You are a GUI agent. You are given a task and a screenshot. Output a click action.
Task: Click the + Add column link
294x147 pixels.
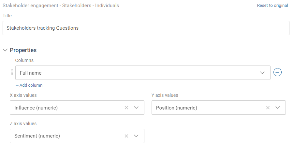pos(29,85)
